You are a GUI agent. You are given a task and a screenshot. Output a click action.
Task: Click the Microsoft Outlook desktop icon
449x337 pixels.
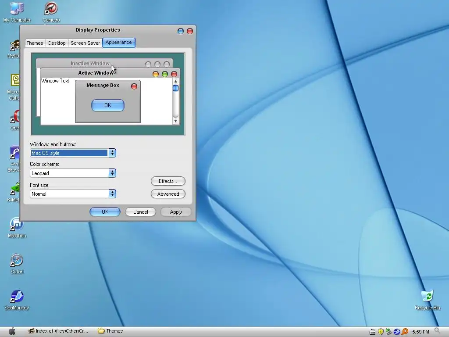pos(14,87)
